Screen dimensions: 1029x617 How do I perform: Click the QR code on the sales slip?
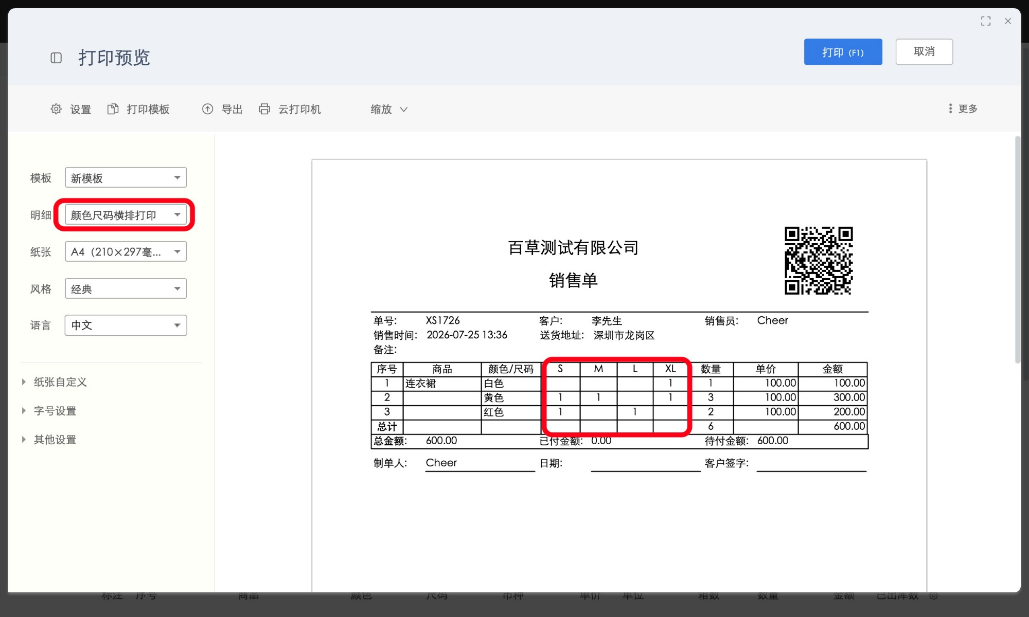coord(819,261)
